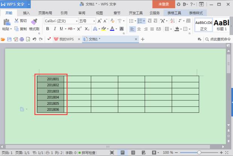Select align left paragraph
The width and height of the screenshot is (233, 156).
click(132, 29)
